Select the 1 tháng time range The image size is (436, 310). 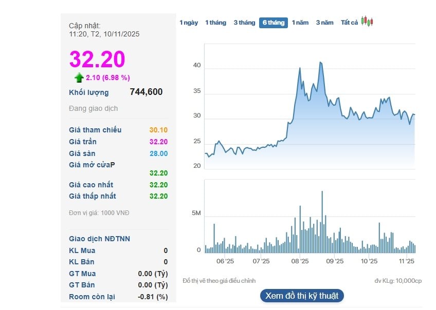215,23
